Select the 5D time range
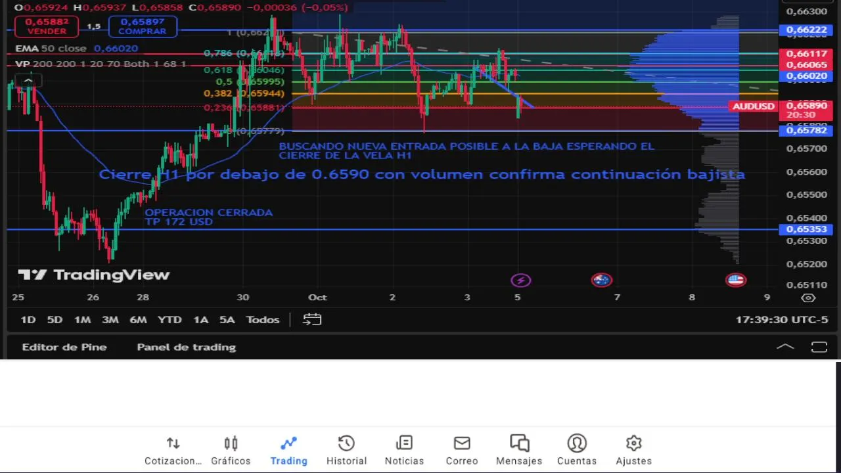This screenshot has width=841, height=473. pos(55,320)
